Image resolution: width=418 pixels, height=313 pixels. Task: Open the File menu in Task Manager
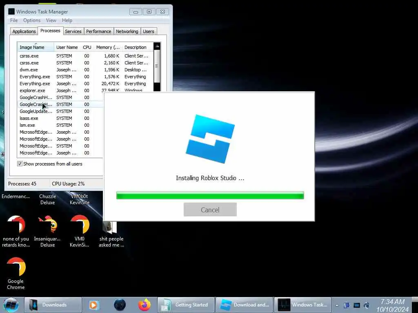coord(14,20)
